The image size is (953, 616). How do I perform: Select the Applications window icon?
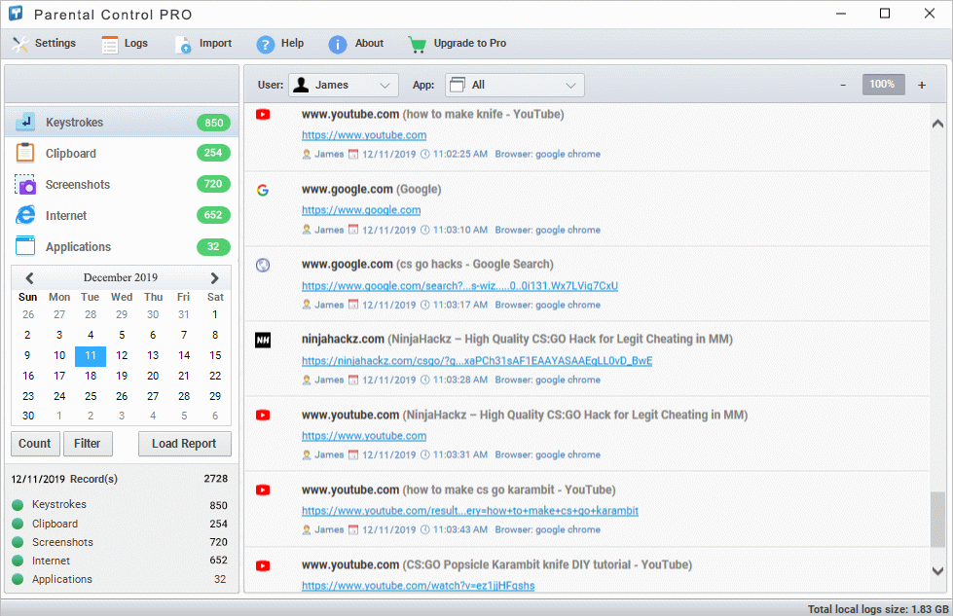(25, 246)
